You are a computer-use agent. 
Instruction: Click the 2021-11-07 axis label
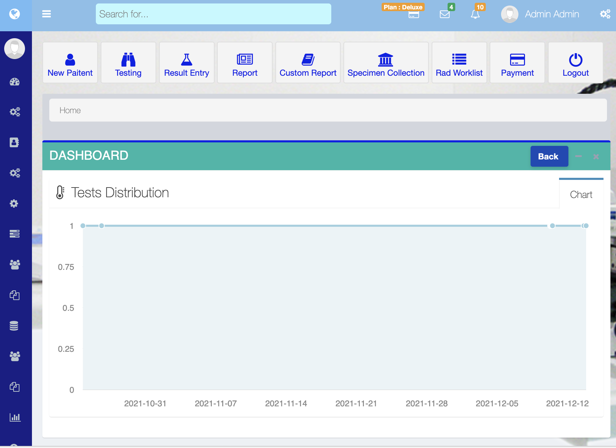click(216, 404)
